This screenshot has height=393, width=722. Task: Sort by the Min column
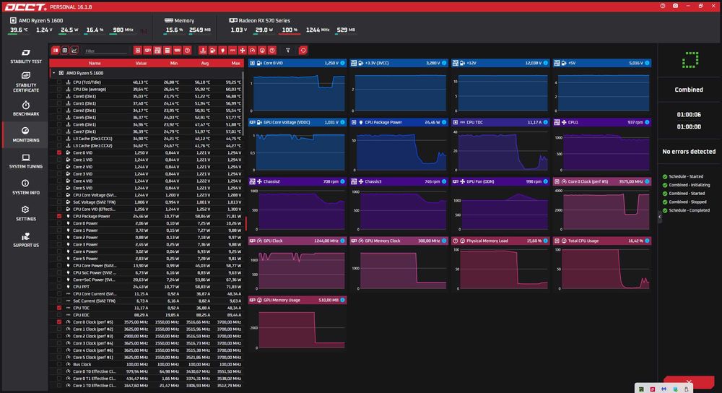click(173, 63)
